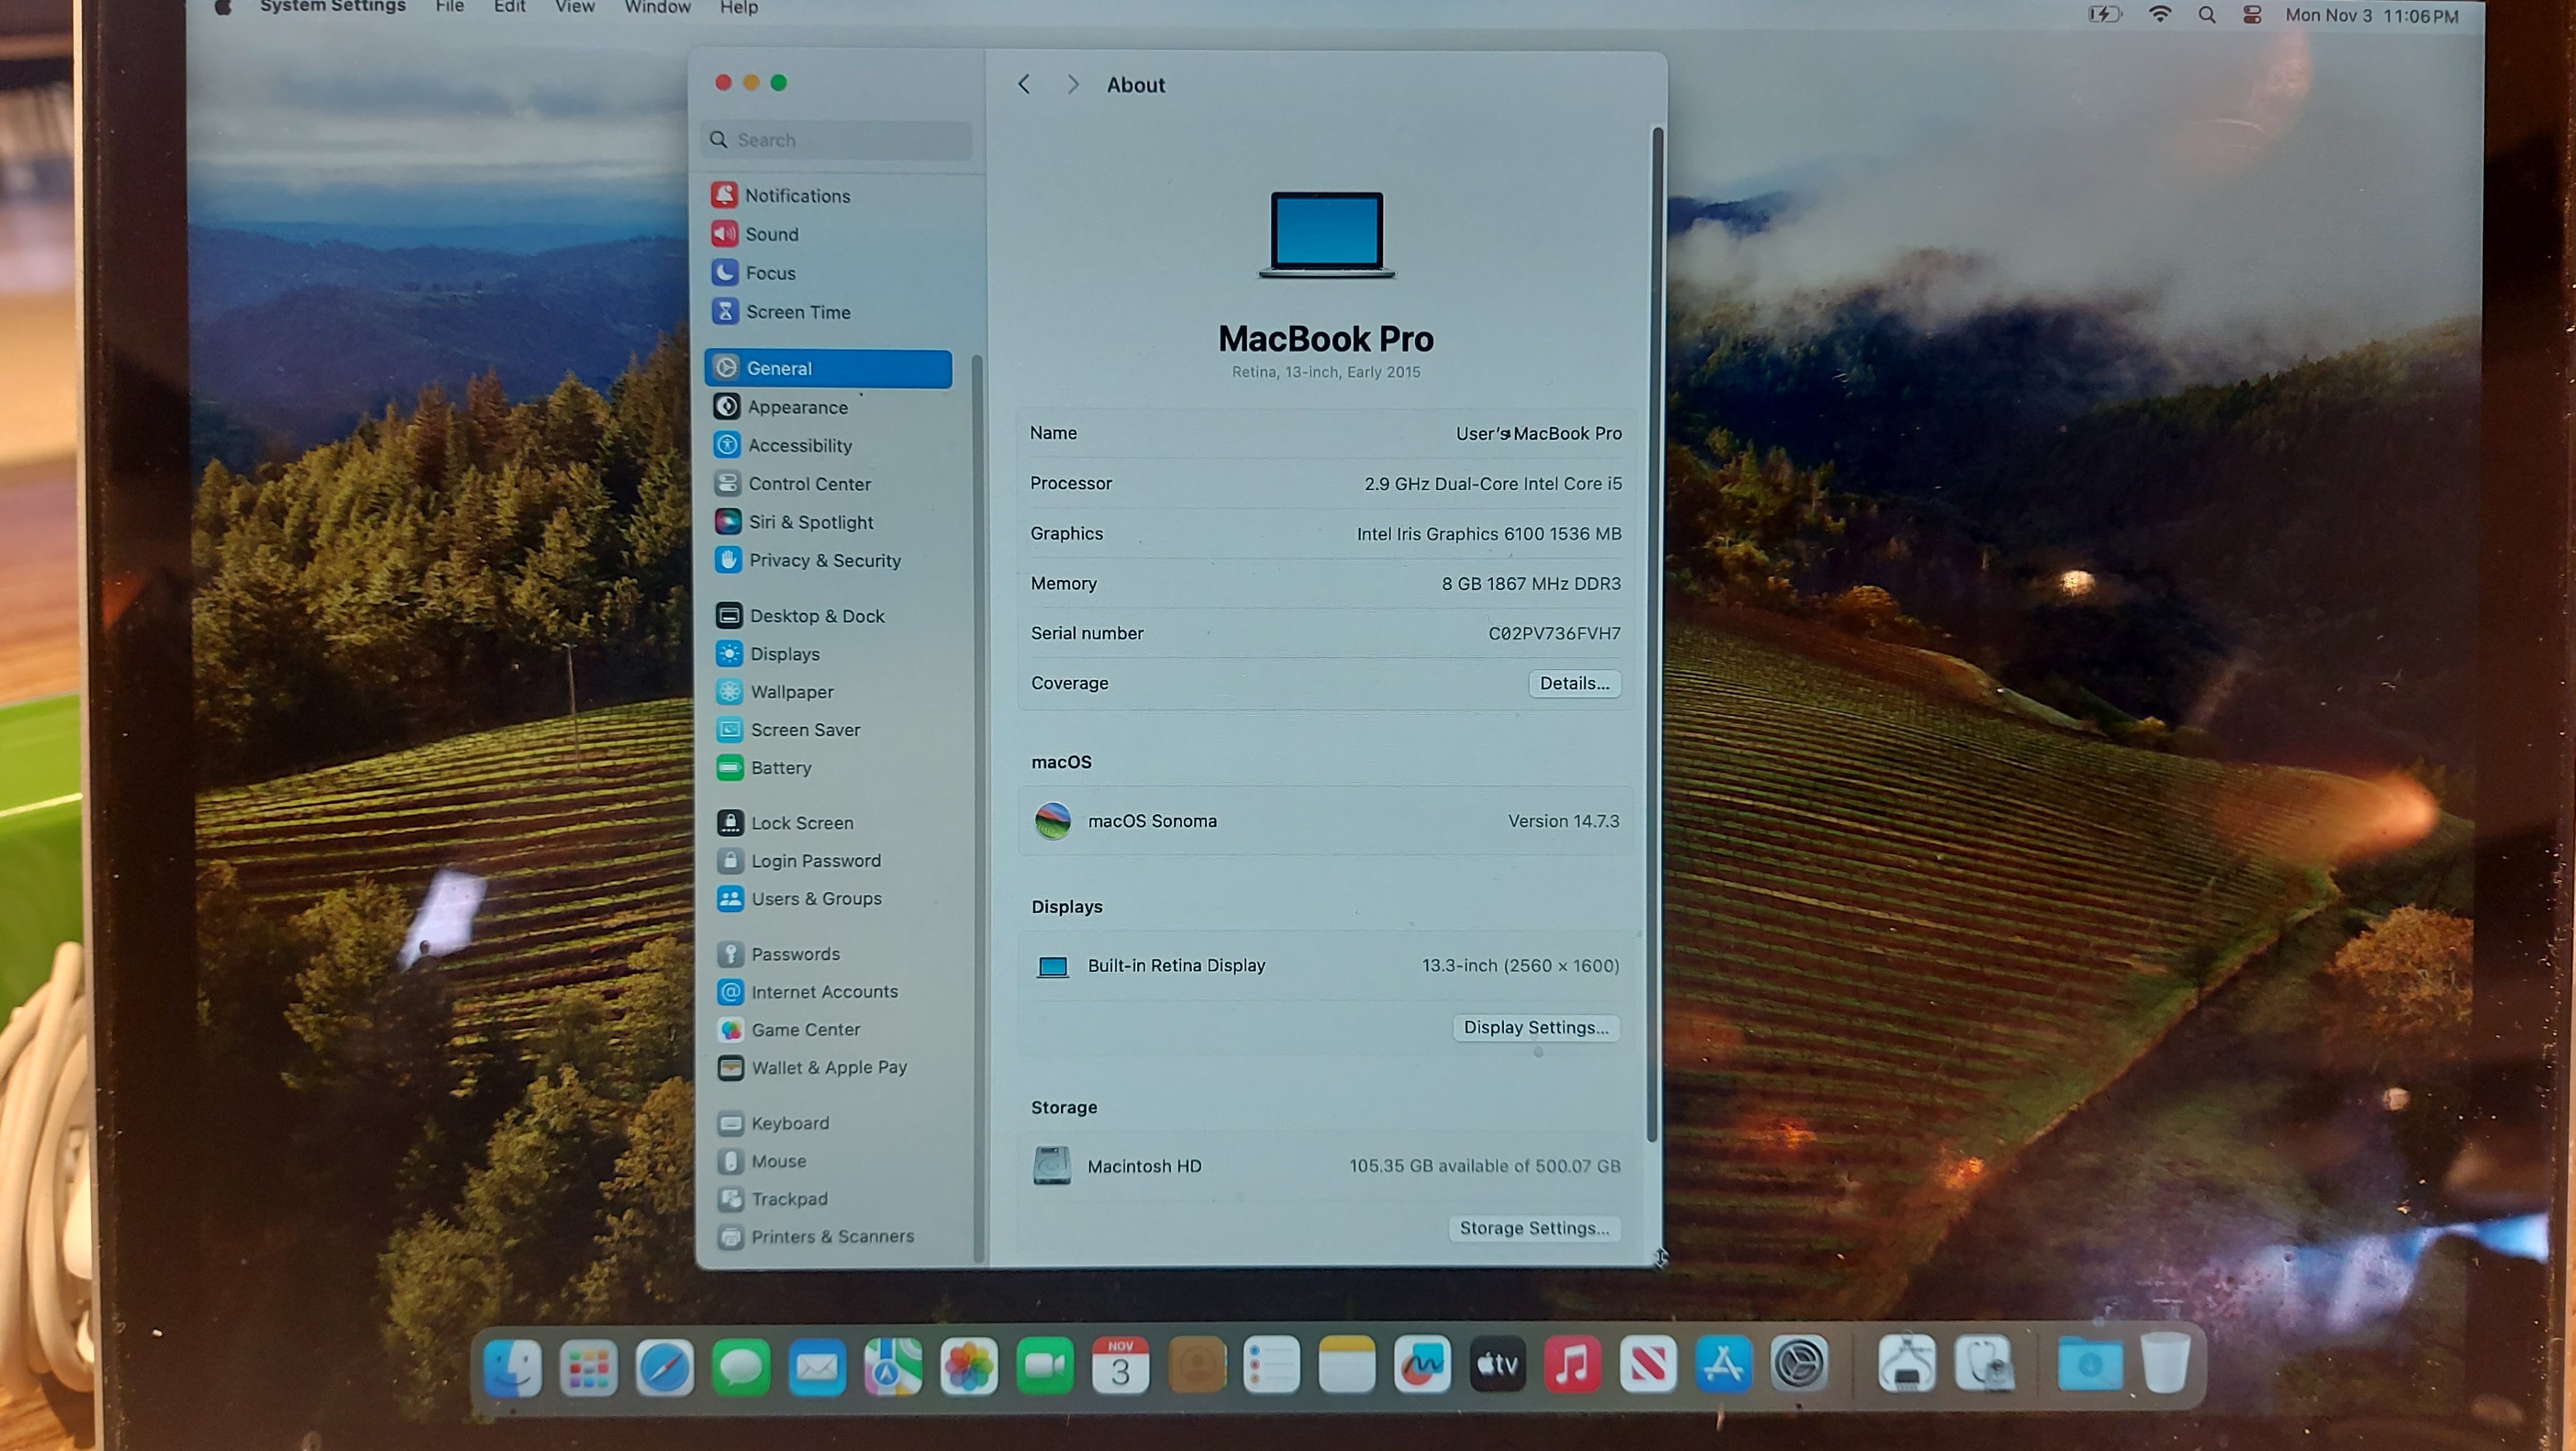Image resolution: width=2576 pixels, height=1451 pixels.
Task: Open the Help menu
Action: (x=739, y=7)
